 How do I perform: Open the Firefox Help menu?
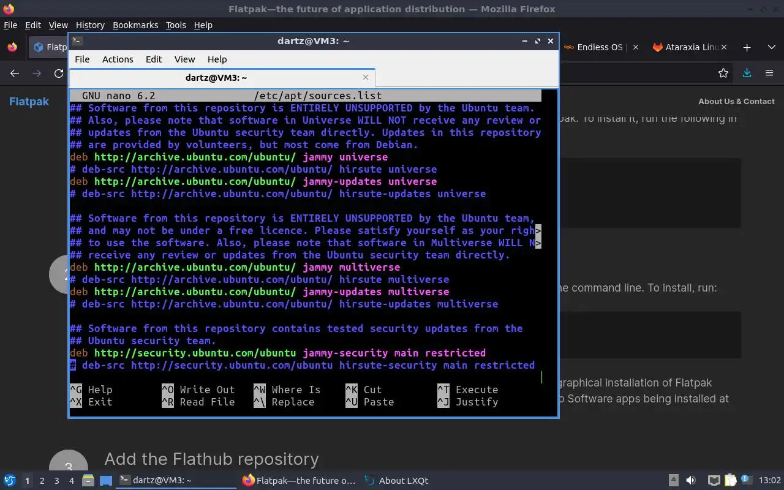[x=203, y=25]
